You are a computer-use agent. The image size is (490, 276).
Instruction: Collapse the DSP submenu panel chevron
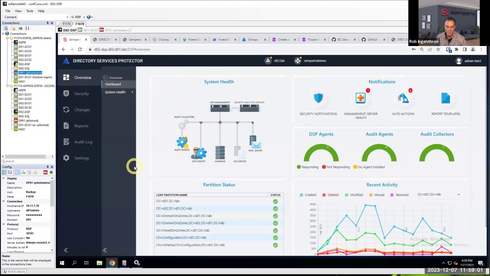pos(105,250)
